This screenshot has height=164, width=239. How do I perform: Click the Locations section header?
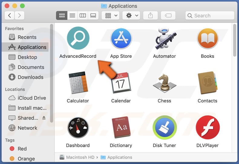tap(15, 89)
